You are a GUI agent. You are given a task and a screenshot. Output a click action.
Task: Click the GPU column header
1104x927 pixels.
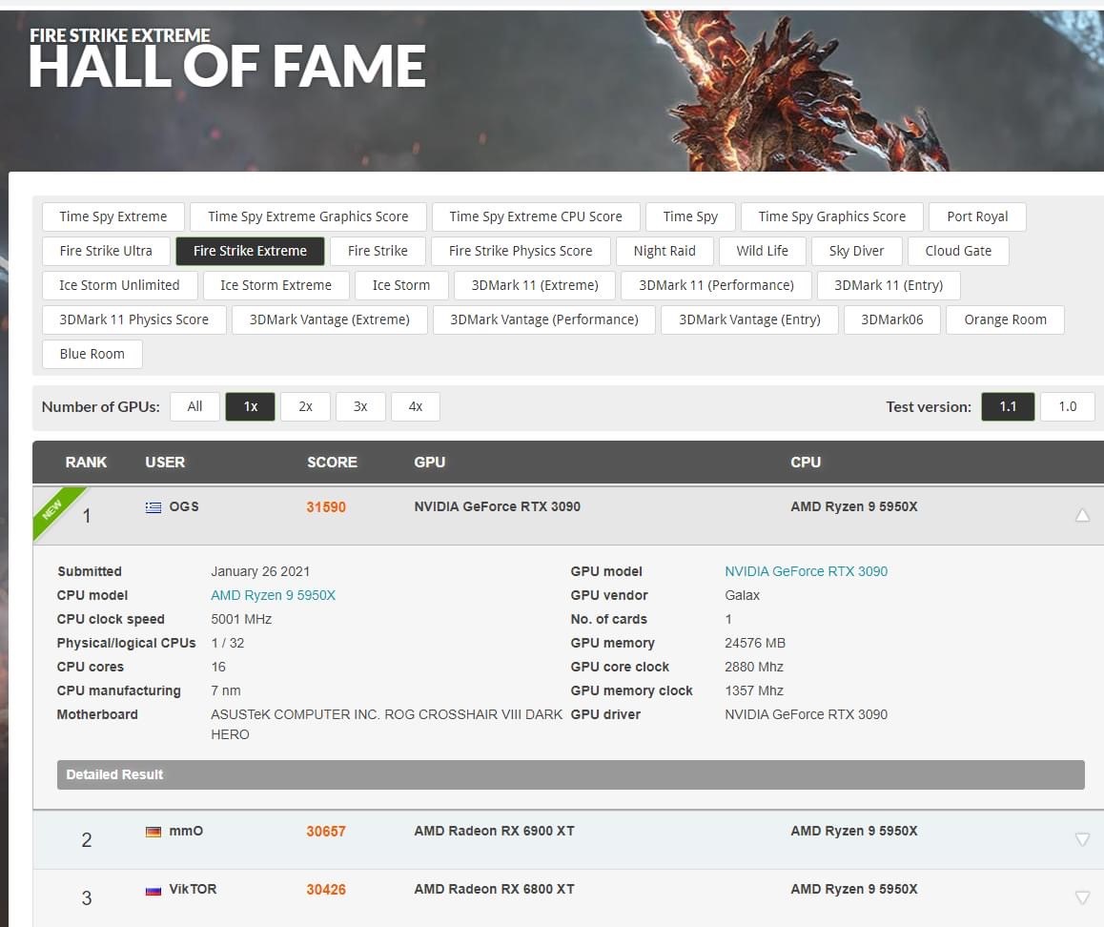click(429, 463)
